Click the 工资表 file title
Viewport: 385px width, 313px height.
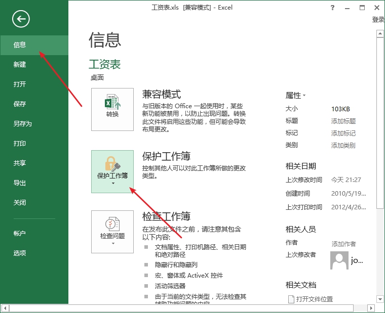[x=104, y=64]
